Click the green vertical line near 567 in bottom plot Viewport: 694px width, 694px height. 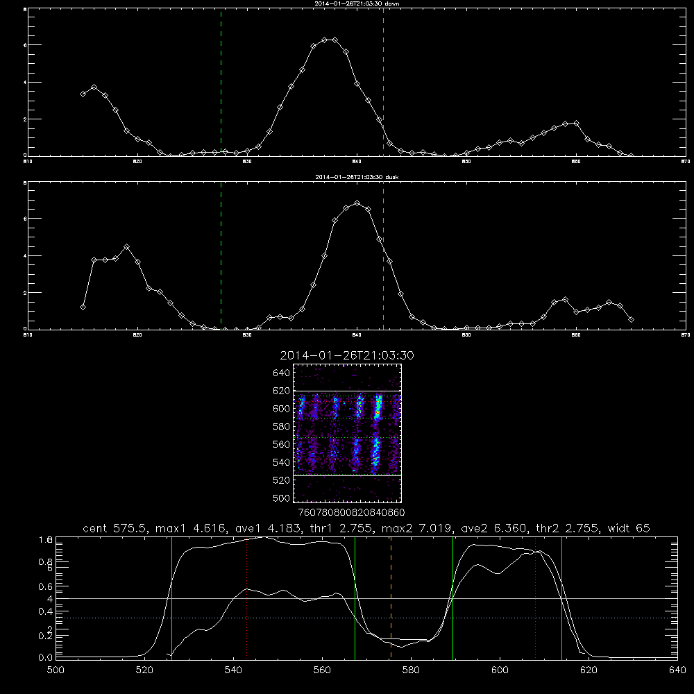(355, 598)
